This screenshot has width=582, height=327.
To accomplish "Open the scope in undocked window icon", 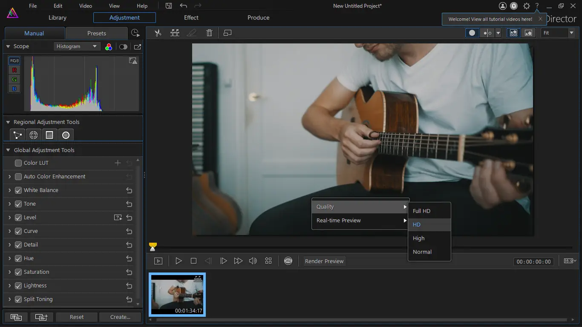I will click(137, 46).
